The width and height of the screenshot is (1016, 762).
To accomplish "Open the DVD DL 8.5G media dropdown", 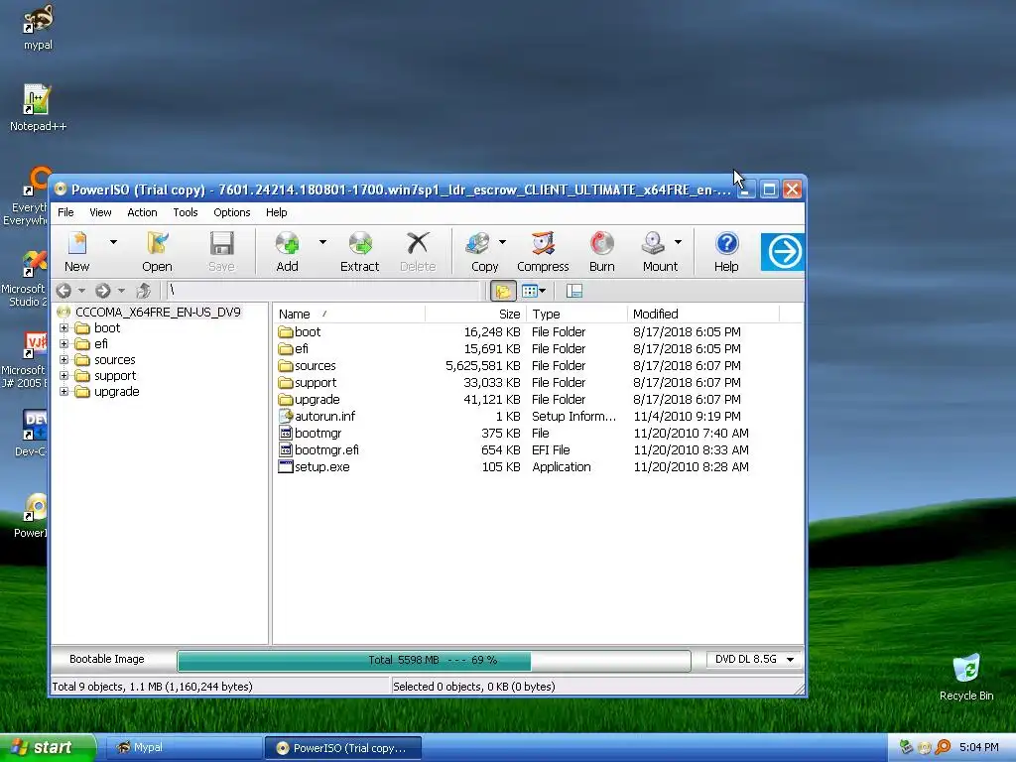I will point(753,659).
